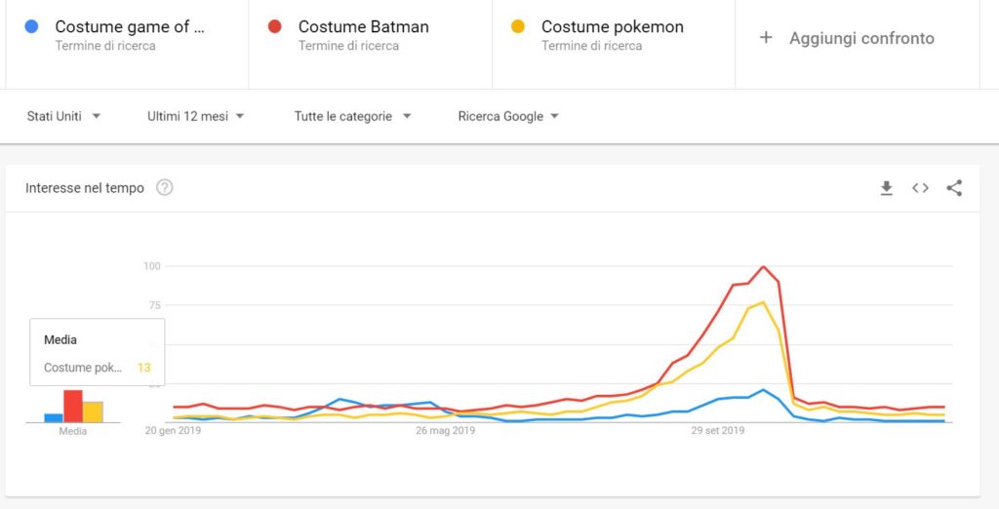
Task: Click the yellow dot beside Costume pokemon
Action: click(x=519, y=27)
